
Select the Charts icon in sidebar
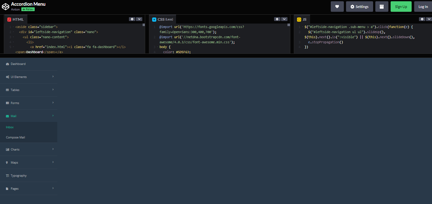coord(7,149)
